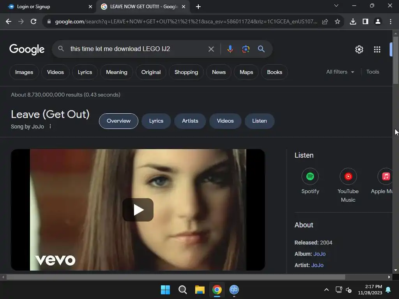Go back to the previous page
Viewport: 399px width, 299px height.
[x=9, y=22]
